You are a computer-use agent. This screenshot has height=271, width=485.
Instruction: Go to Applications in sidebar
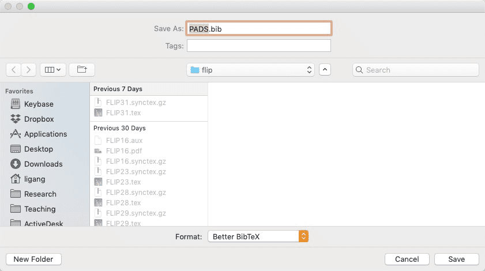click(45, 134)
